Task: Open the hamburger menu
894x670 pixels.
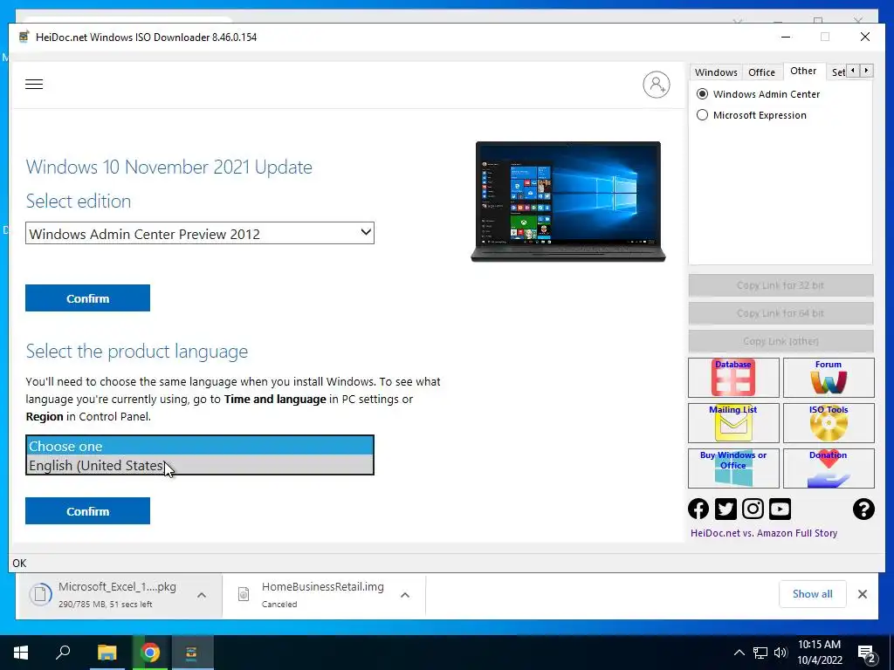Action: tap(34, 85)
